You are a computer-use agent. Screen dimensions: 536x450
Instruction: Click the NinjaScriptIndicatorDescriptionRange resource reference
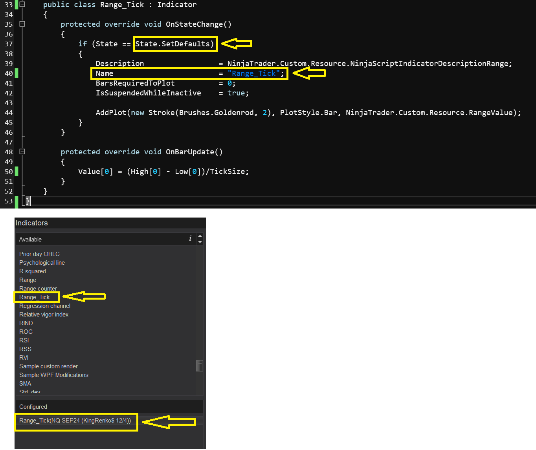[x=429, y=64]
